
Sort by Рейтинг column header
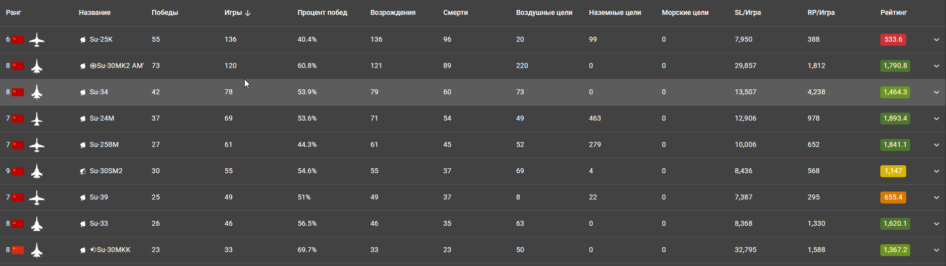tap(893, 12)
